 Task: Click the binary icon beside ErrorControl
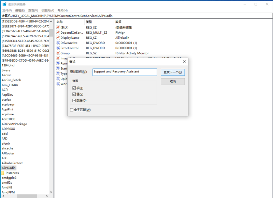pos(59,48)
